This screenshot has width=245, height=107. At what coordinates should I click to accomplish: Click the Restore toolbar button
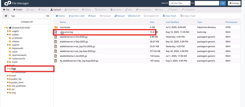(100, 10)
